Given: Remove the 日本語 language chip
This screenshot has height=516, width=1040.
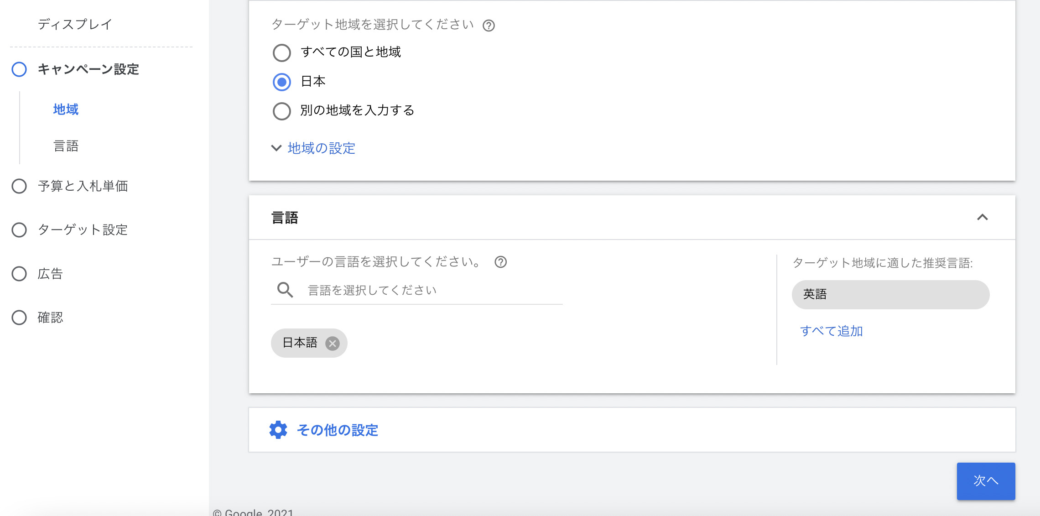Looking at the screenshot, I should click(x=333, y=343).
